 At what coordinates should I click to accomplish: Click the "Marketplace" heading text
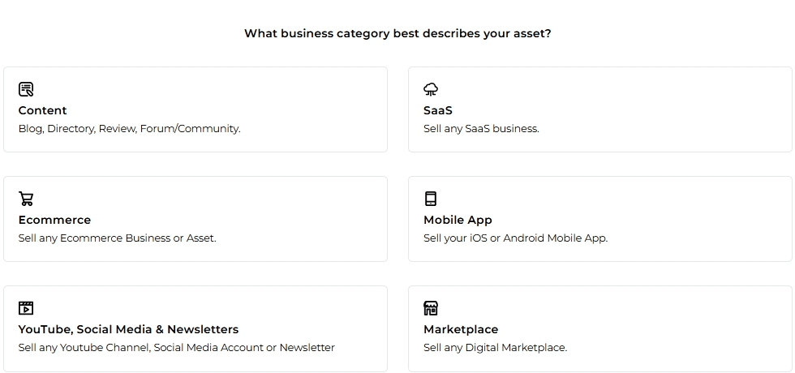tap(461, 330)
